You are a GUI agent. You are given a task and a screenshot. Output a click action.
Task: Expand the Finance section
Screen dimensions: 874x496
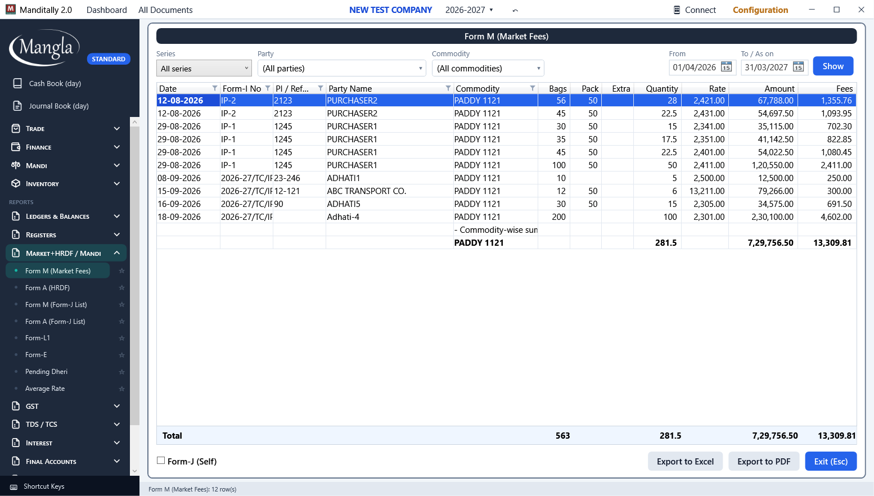66,147
